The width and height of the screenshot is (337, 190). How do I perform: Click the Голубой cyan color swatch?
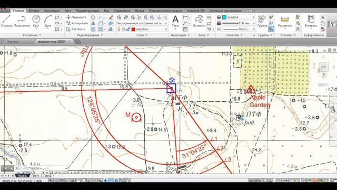coord(224,17)
